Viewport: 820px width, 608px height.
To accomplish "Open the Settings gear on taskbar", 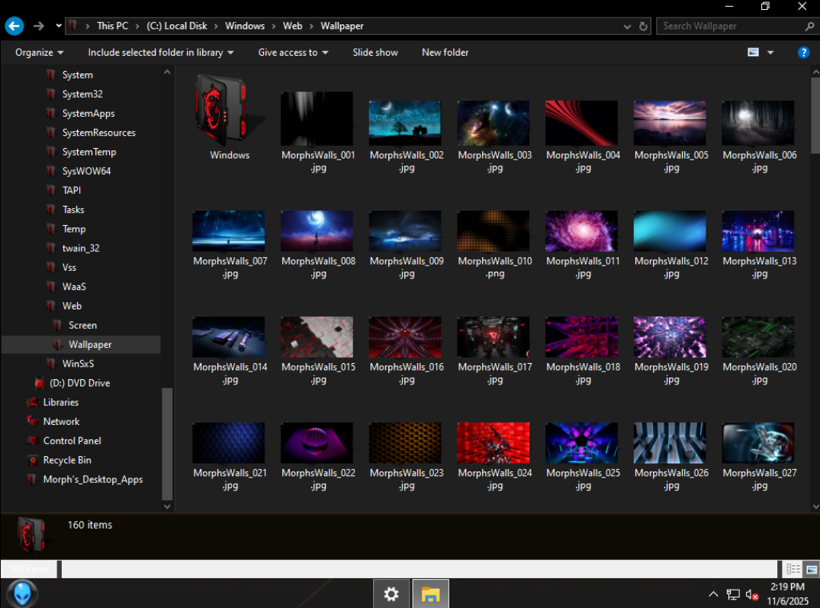I will pos(391,594).
